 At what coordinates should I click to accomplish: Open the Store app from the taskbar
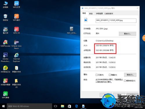click(69, 106)
